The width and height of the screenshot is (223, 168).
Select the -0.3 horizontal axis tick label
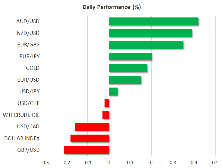(45, 163)
